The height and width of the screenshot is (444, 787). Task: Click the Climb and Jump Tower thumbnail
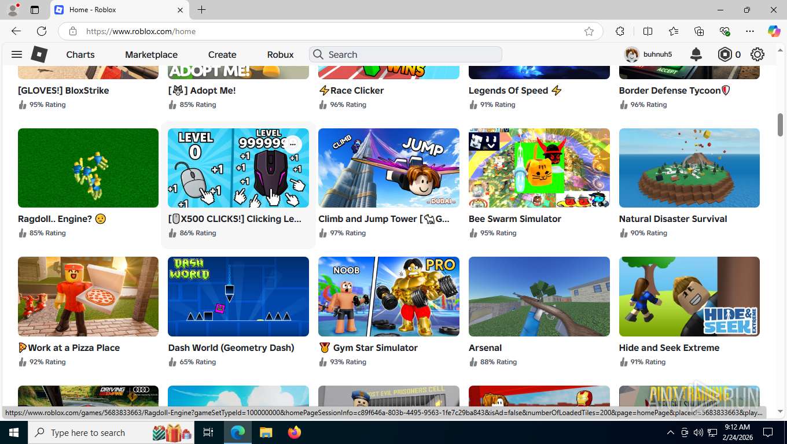pos(389,168)
